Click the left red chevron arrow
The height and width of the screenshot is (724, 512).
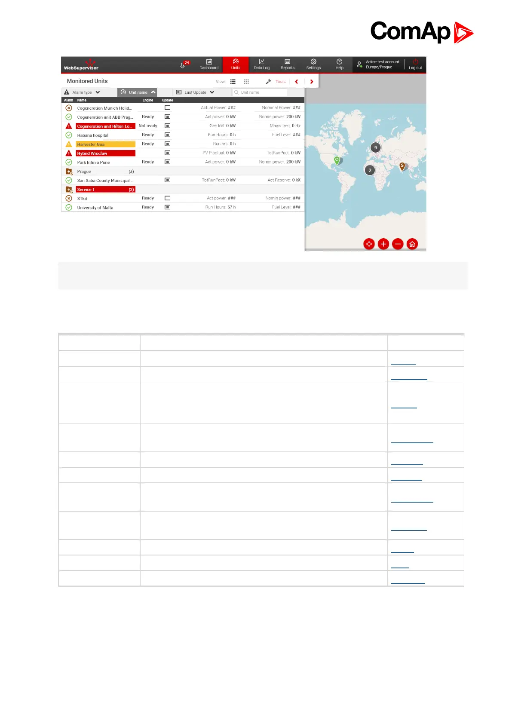[x=297, y=81]
